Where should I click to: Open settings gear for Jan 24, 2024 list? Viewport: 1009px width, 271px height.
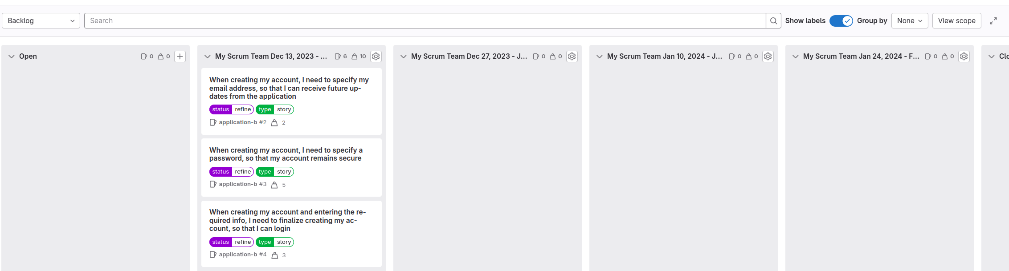click(964, 57)
